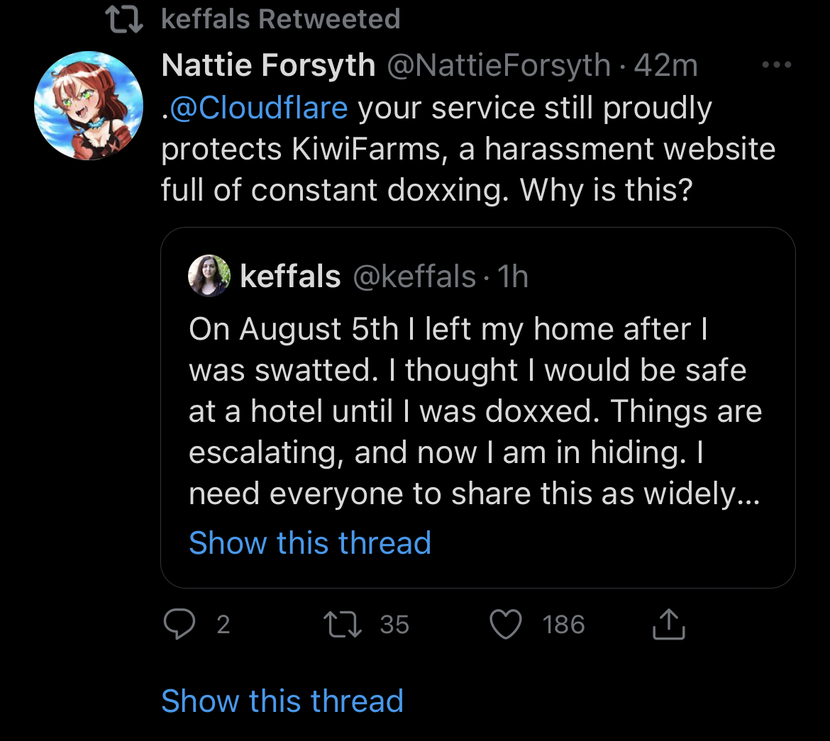Image resolution: width=830 pixels, height=741 pixels.
Task: Open Nattie Forsyth's anime avatar
Action: point(89,106)
